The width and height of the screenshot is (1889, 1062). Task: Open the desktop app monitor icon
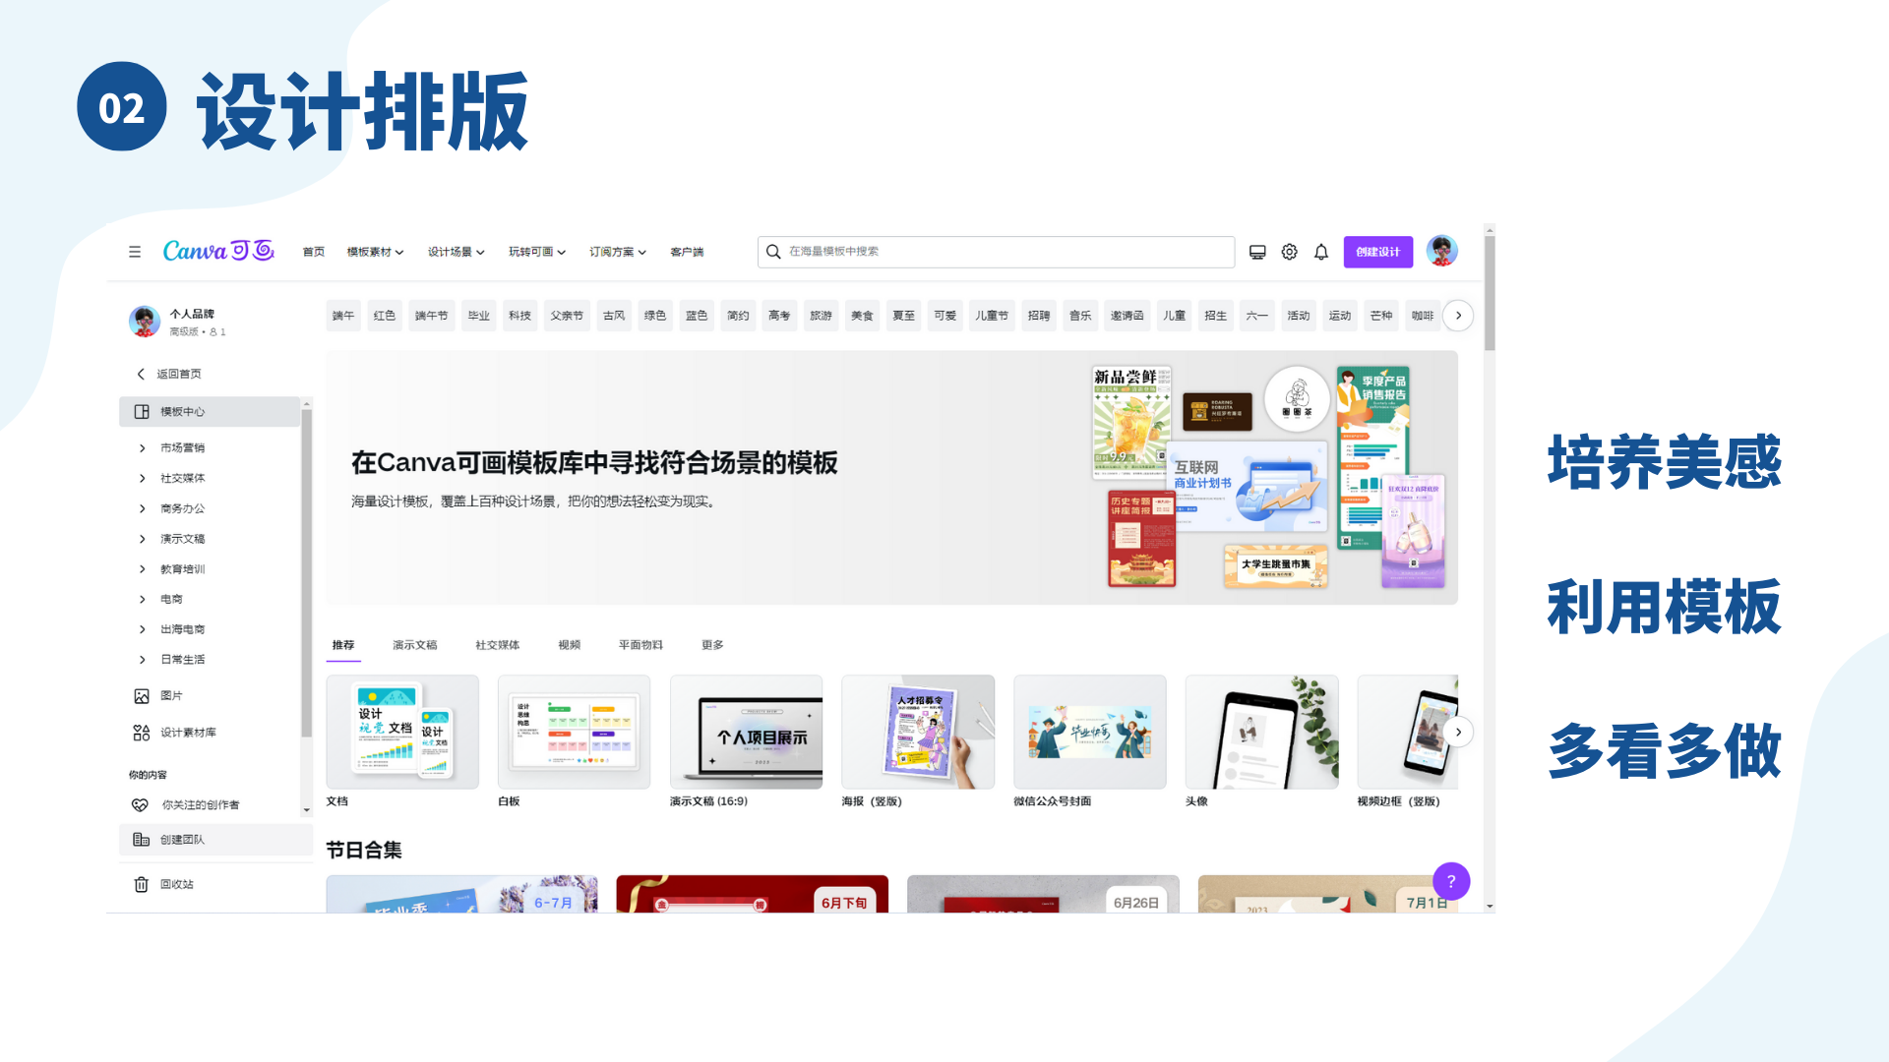pos(1257,252)
